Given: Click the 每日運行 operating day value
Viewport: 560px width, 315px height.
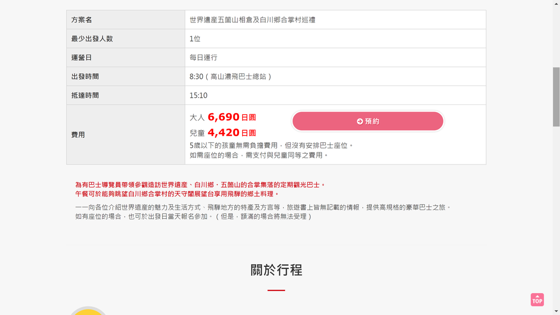Looking at the screenshot, I should [203, 57].
